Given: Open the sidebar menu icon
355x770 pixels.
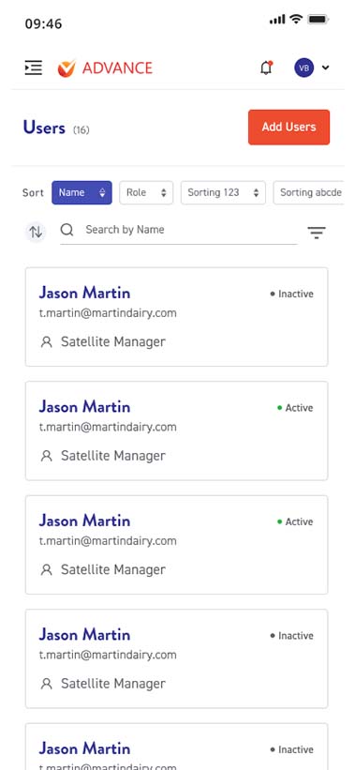Looking at the screenshot, I should point(34,68).
